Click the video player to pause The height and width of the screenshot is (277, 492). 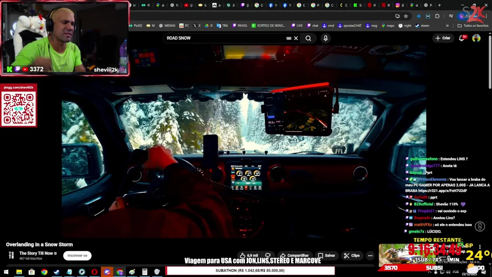pyautogui.click(x=244, y=142)
